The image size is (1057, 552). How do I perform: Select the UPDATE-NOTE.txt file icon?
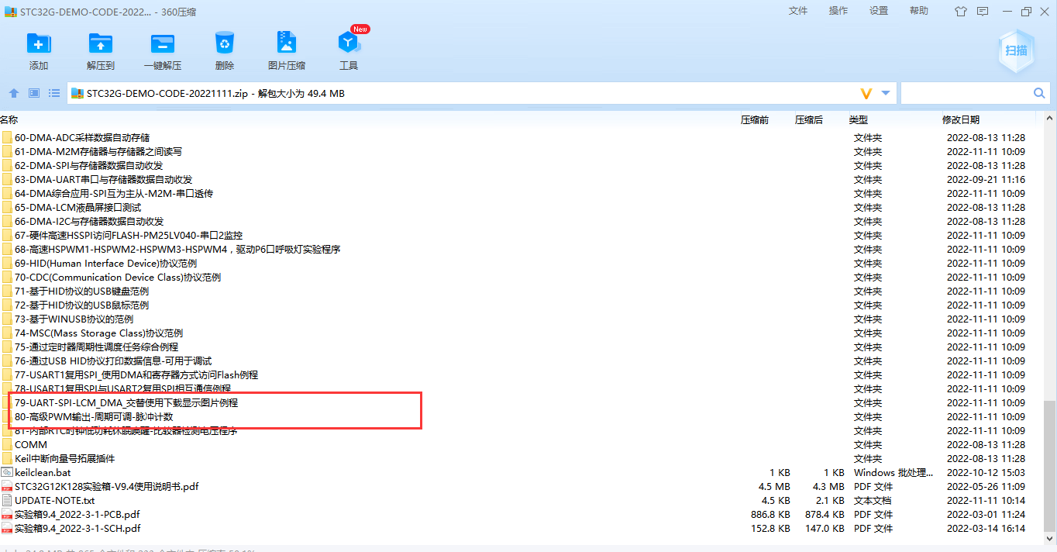click(x=7, y=500)
